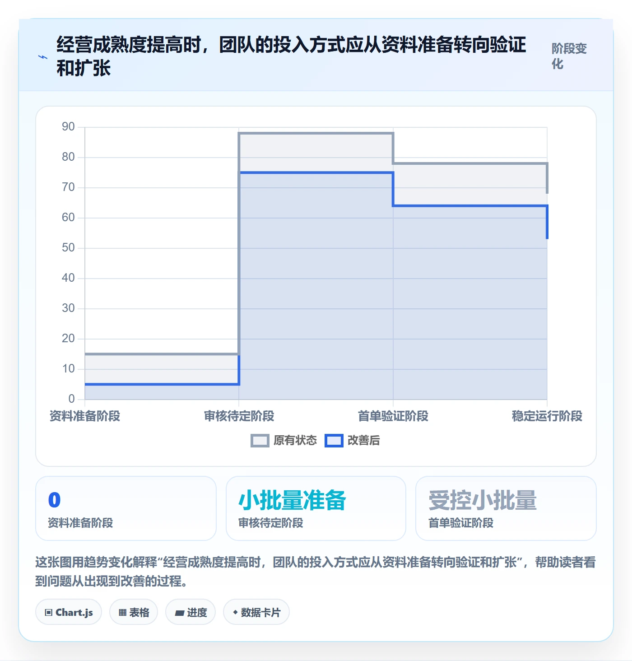Click the 改善后 legend label
Screen dimensions: 632x661
(x=364, y=441)
